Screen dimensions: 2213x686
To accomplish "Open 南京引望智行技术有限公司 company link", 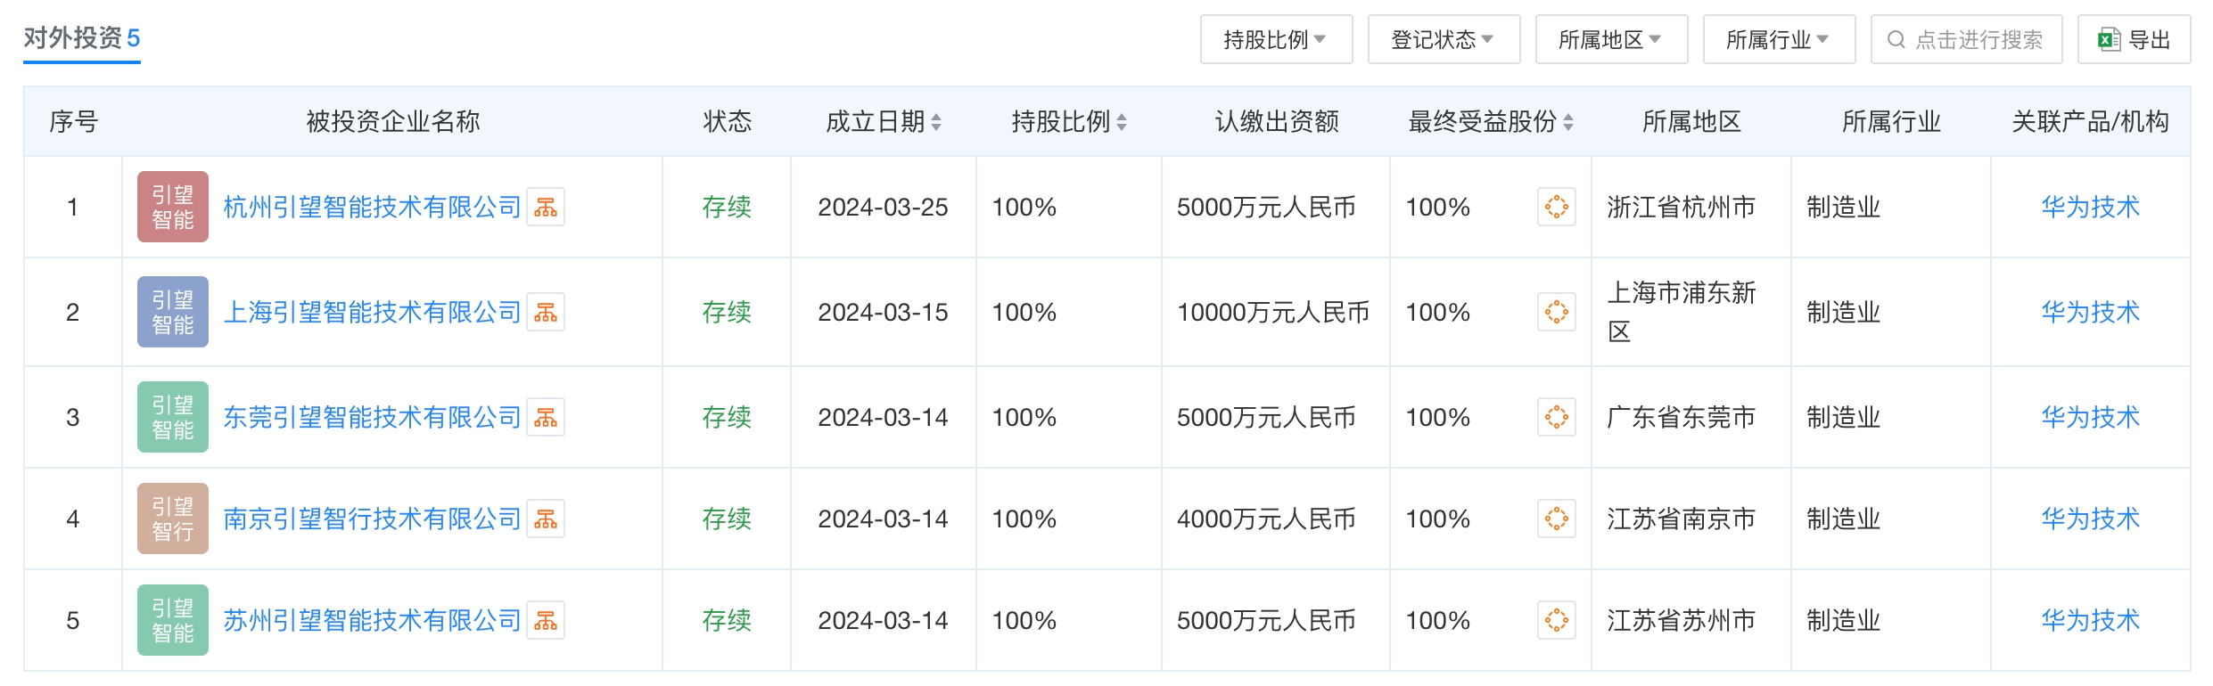I will [x=372, y=519].
